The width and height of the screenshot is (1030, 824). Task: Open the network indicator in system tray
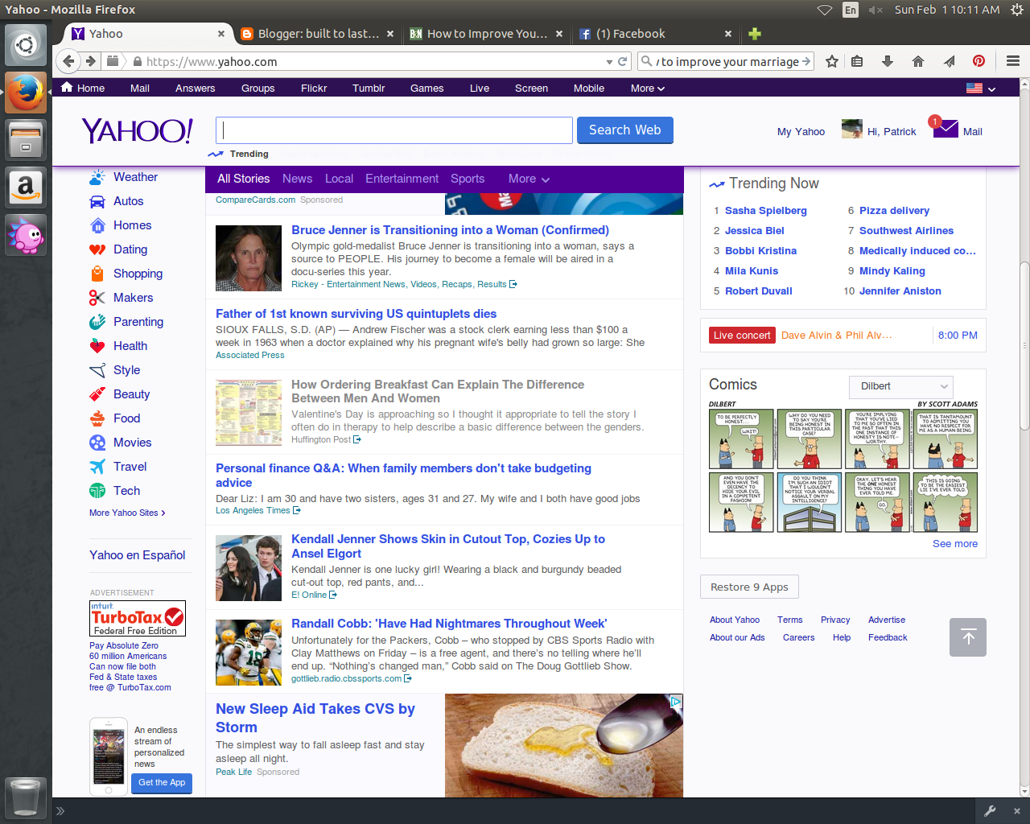tap(825, 10)
